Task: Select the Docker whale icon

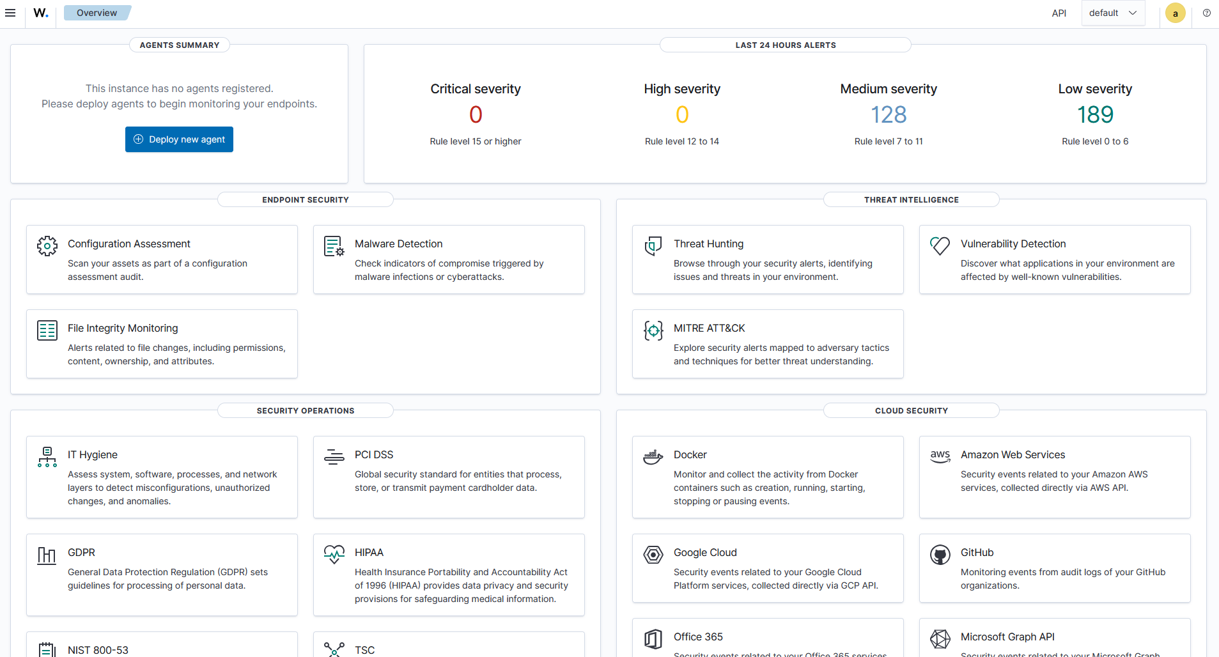Action: pyautogui.click(x=653, y=456)
